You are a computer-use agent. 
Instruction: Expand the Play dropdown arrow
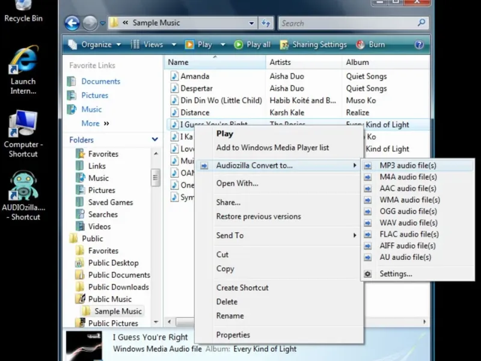(222, 45)
